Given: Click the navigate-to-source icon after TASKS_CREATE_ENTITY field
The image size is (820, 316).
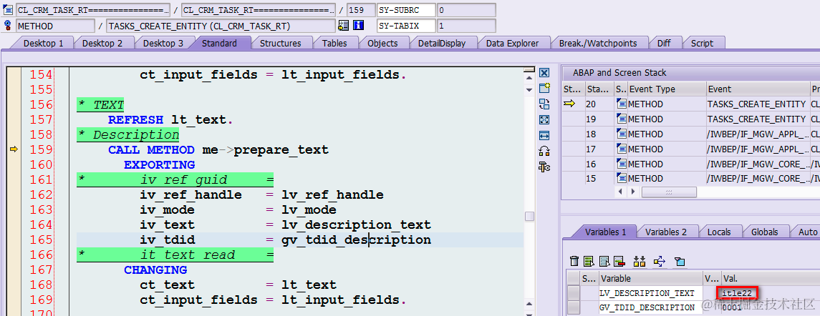Looking at the screenshot, I should [x=343, y=25].
